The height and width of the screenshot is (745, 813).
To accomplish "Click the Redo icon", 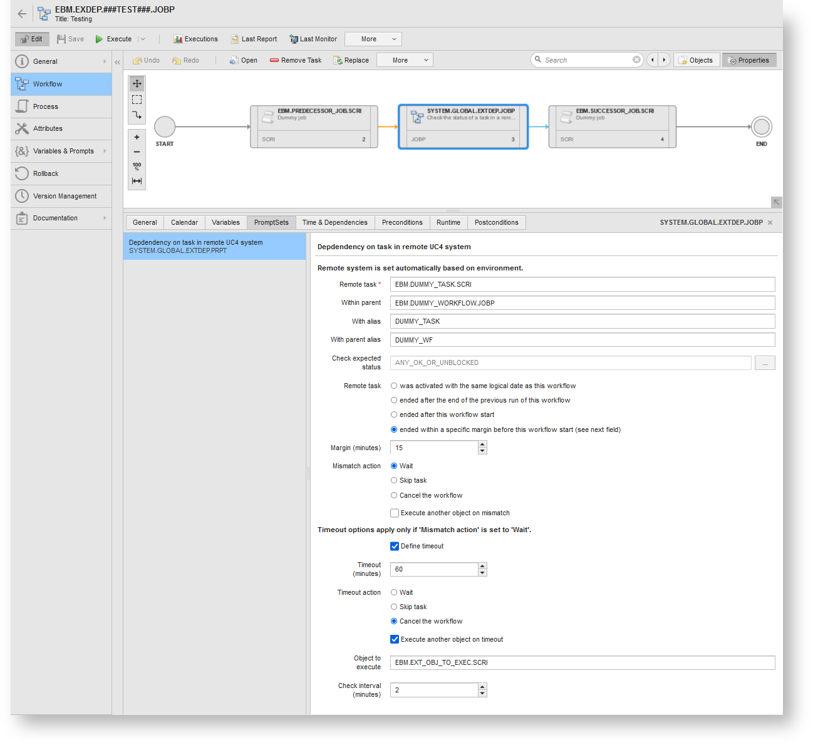I will click(x=177, y=61).
